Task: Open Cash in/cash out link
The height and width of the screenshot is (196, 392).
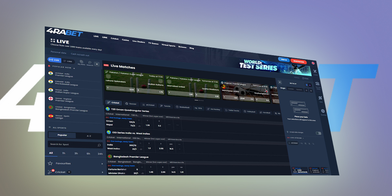Action: coord(80,55)
